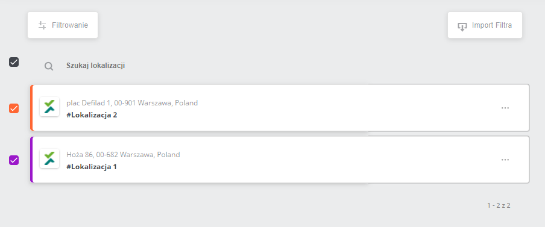Click the 1 - 2 z 2 pagination counter
The width and height of the screenshot is (545, 227).
499,205
